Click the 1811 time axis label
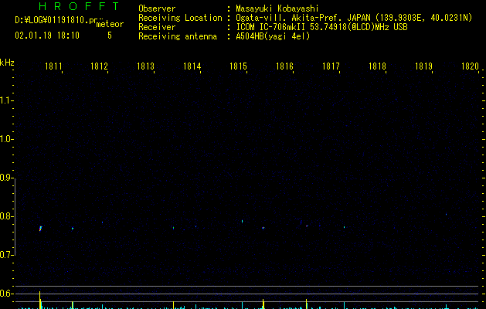This screenshot has height=309, width=486. click(x=53, y=66)
